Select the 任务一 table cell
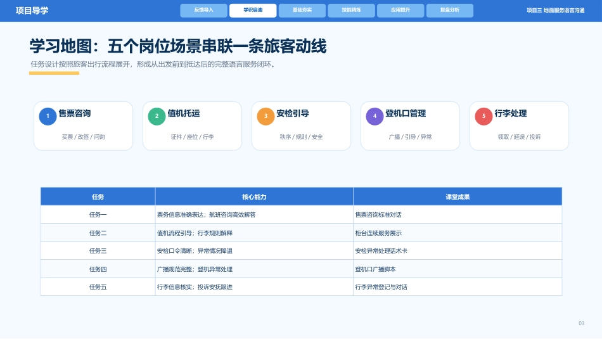 point(98,215)
